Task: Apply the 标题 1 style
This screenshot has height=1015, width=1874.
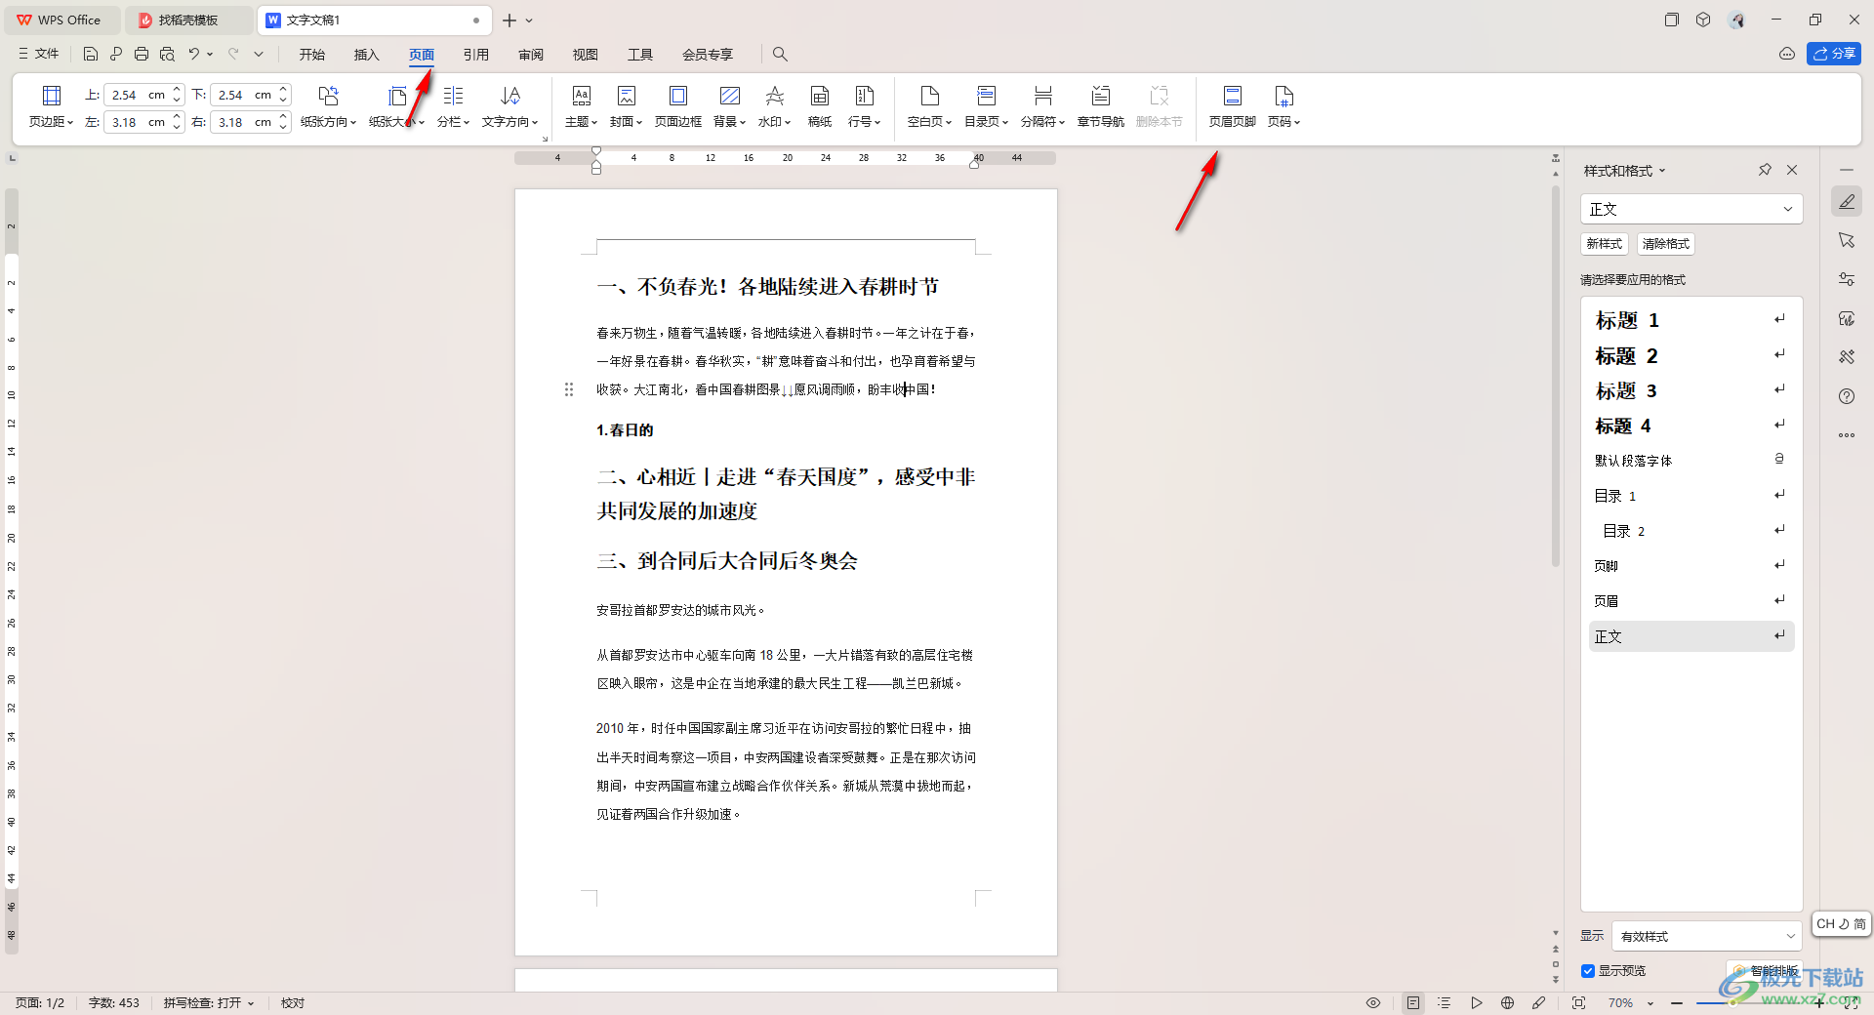Action: click(x=1691, y=320)
